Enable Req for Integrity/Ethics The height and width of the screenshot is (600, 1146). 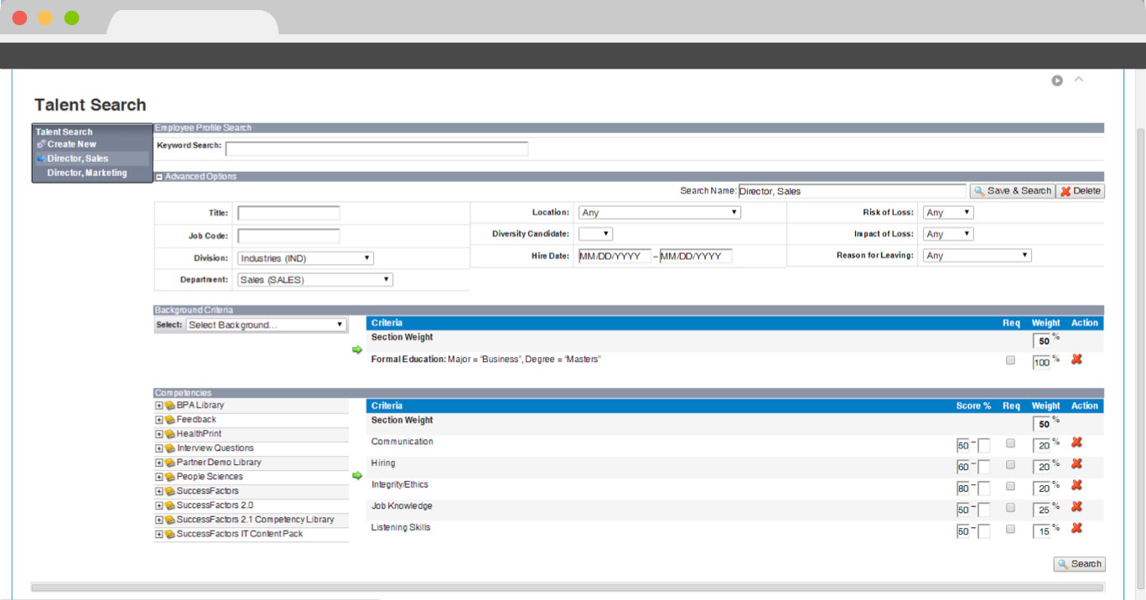[1010, 486]
